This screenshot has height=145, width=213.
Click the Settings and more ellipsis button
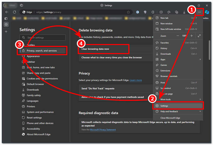pyautogui.click(x=199, y=12)
